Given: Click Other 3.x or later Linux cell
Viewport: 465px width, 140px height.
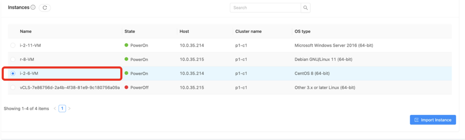Looking at the screenshot, I should pos(325,87).
